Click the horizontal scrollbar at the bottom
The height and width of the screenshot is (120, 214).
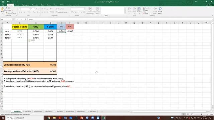171,112
